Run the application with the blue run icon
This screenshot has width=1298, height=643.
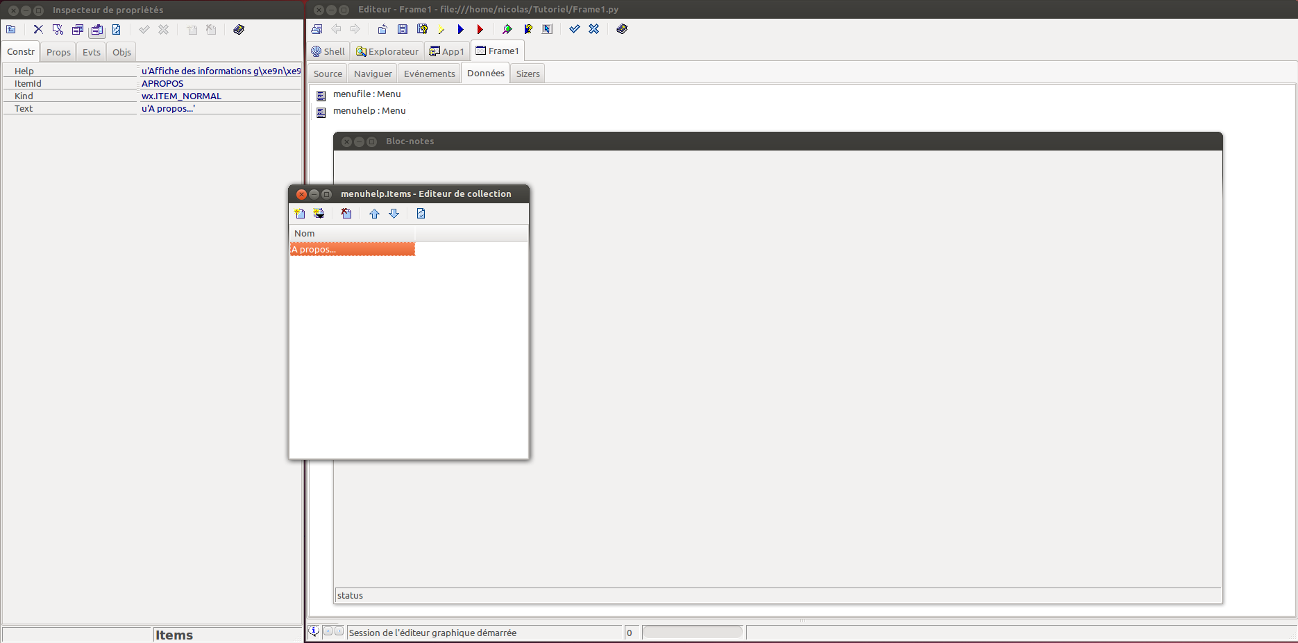[460, 29]
